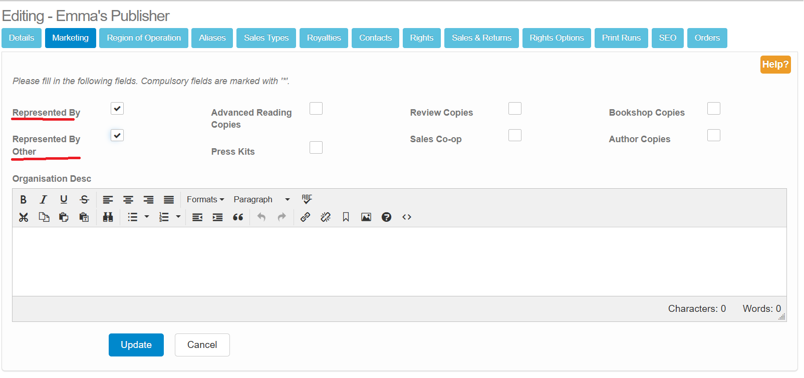
Task: Uncheck the Represented By checkbox
Action: (117, 109)
